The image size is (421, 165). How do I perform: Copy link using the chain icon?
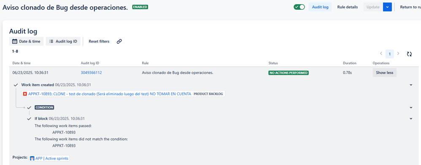point(119,41)
